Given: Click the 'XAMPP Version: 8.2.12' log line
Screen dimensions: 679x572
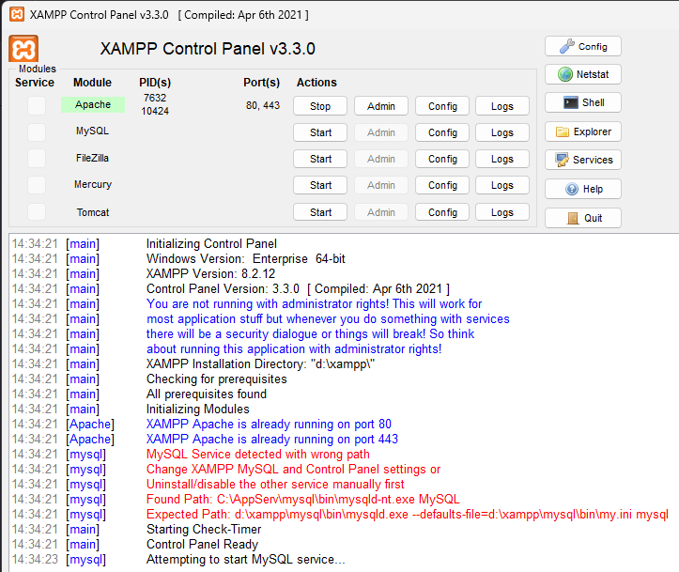Looking at the screenshot, I should 210,273.
